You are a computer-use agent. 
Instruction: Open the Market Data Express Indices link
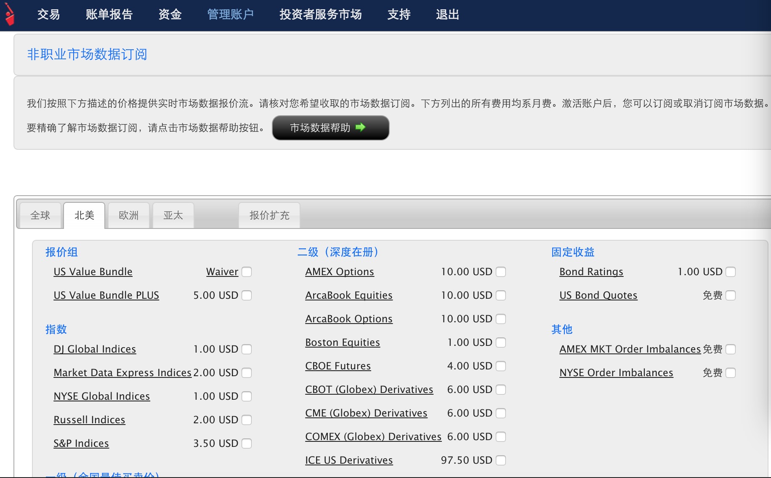click(122, 373)
